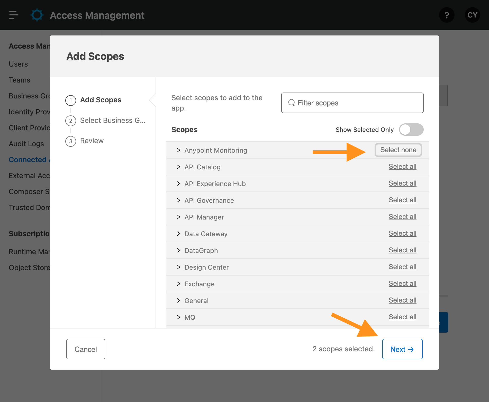Open Connected Apps in the sidebar
The height and width of the screenshot is (402, 489).
coord(29,160)
